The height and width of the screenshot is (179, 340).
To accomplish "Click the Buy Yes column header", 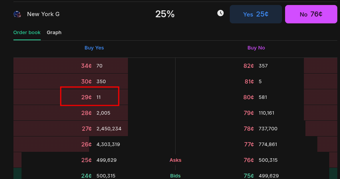I will [94, 48].
